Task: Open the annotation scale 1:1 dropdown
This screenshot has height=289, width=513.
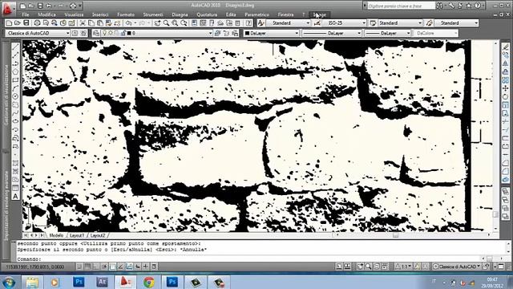Action: (403, 267)
